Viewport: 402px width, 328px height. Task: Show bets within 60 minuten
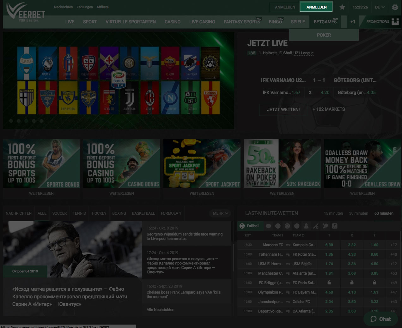coord(384,213)
